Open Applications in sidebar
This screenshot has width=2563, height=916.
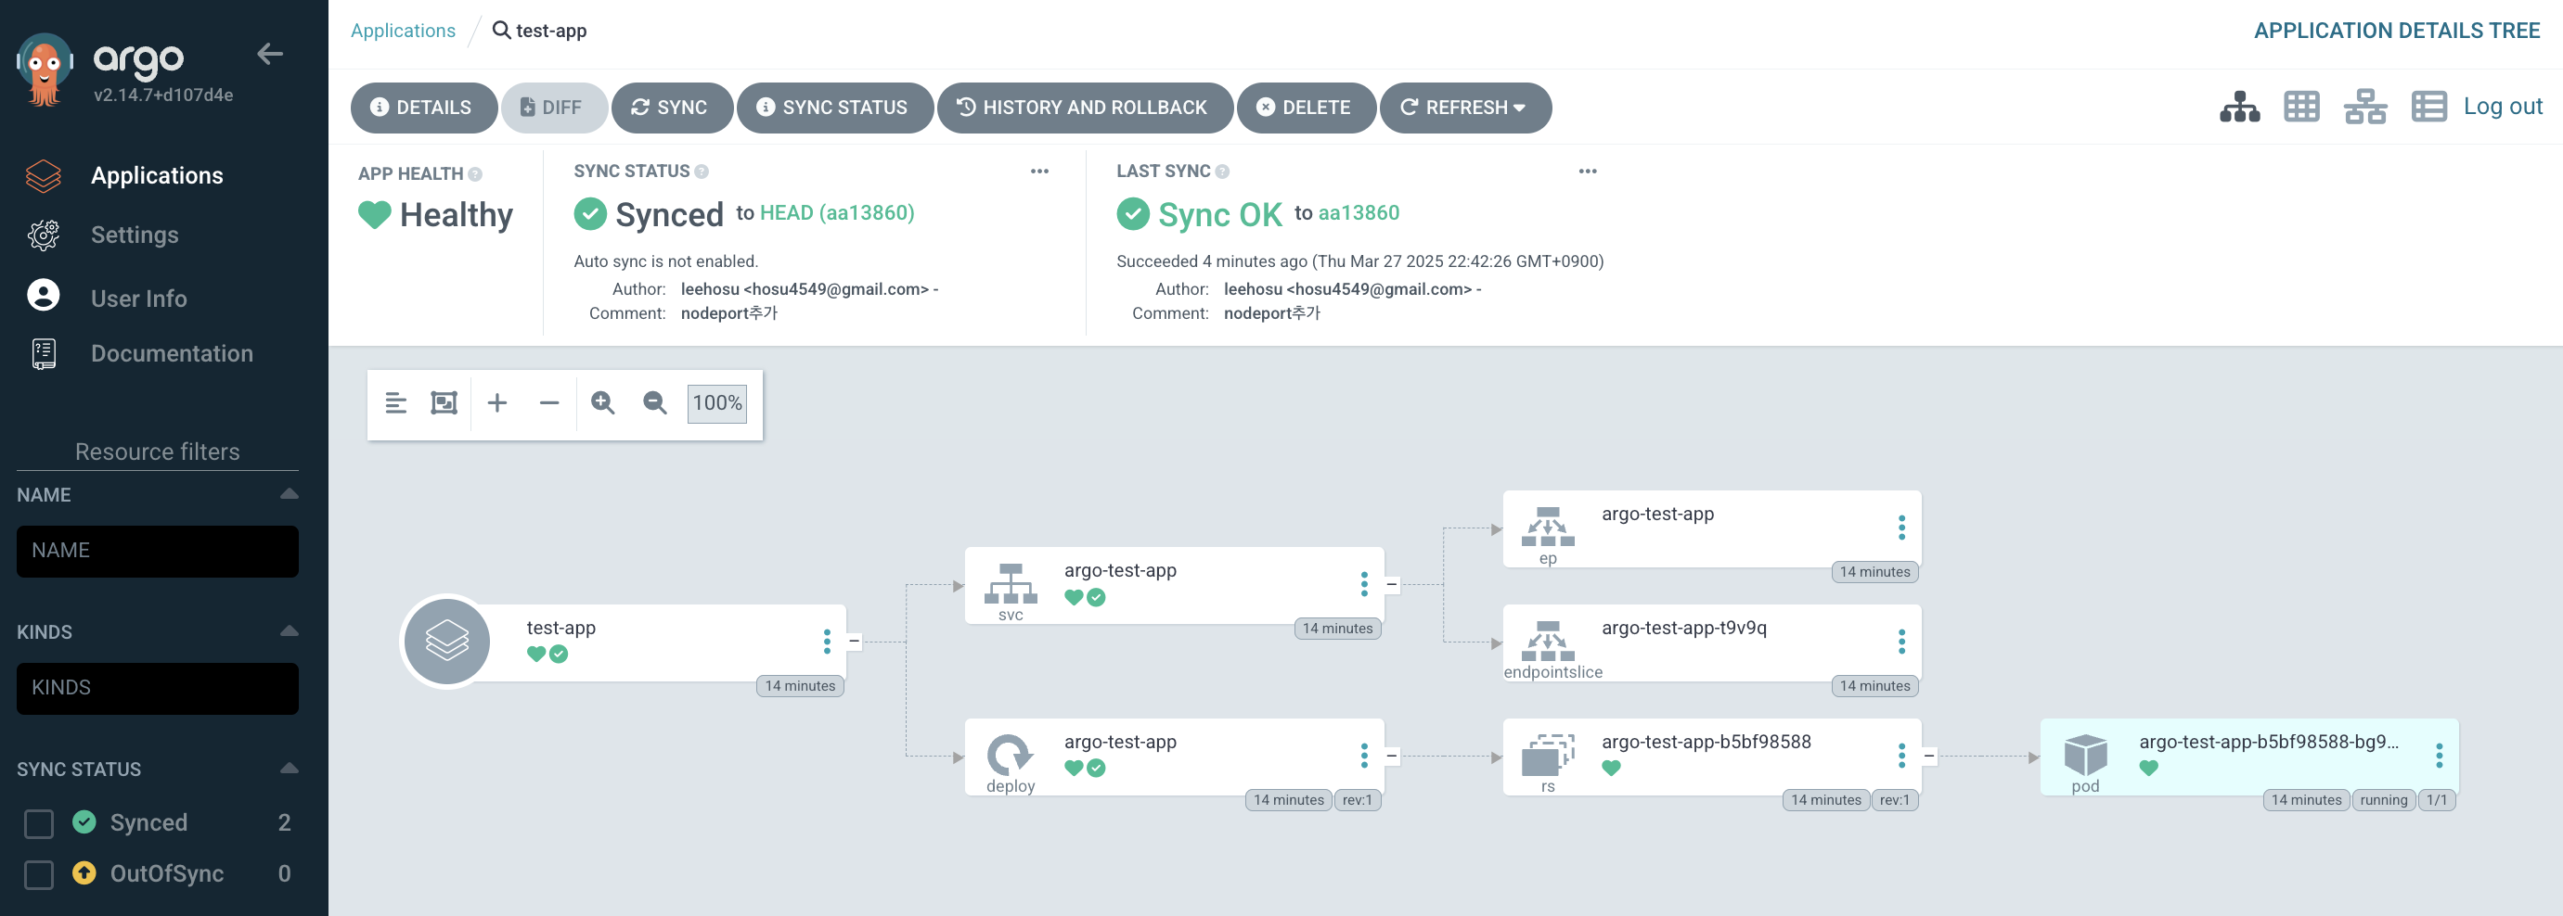[x=156, y=176]
